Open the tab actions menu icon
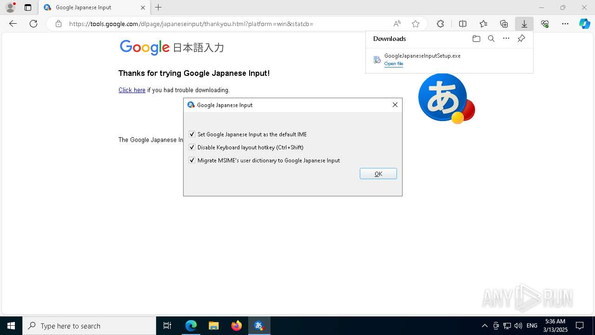This screenshot has height=335, width=595. coord(28,7)
